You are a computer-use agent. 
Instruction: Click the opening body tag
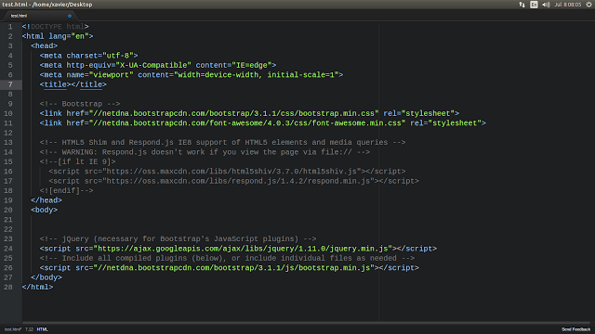(45, 211)
